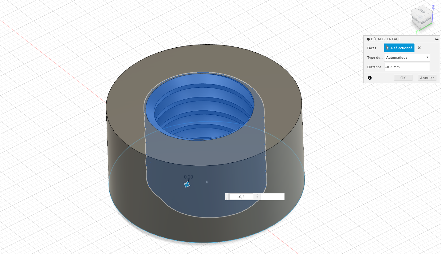Click the Y axis label on the view cube

point(417,32)
